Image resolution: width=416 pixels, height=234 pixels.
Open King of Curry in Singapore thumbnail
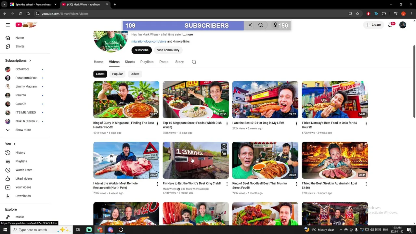click(126, 99)
